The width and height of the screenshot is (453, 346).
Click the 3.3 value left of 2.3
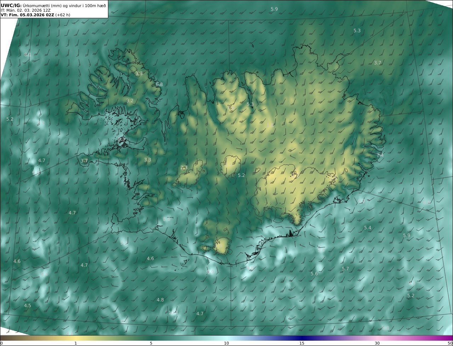click(x=148, y=160)
